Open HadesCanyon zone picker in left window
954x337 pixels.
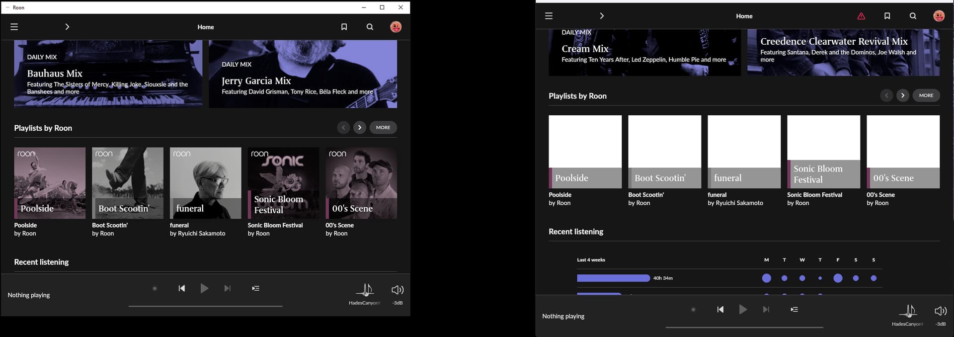tap(365, 293)
